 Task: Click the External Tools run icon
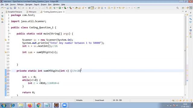click(71, 8)
